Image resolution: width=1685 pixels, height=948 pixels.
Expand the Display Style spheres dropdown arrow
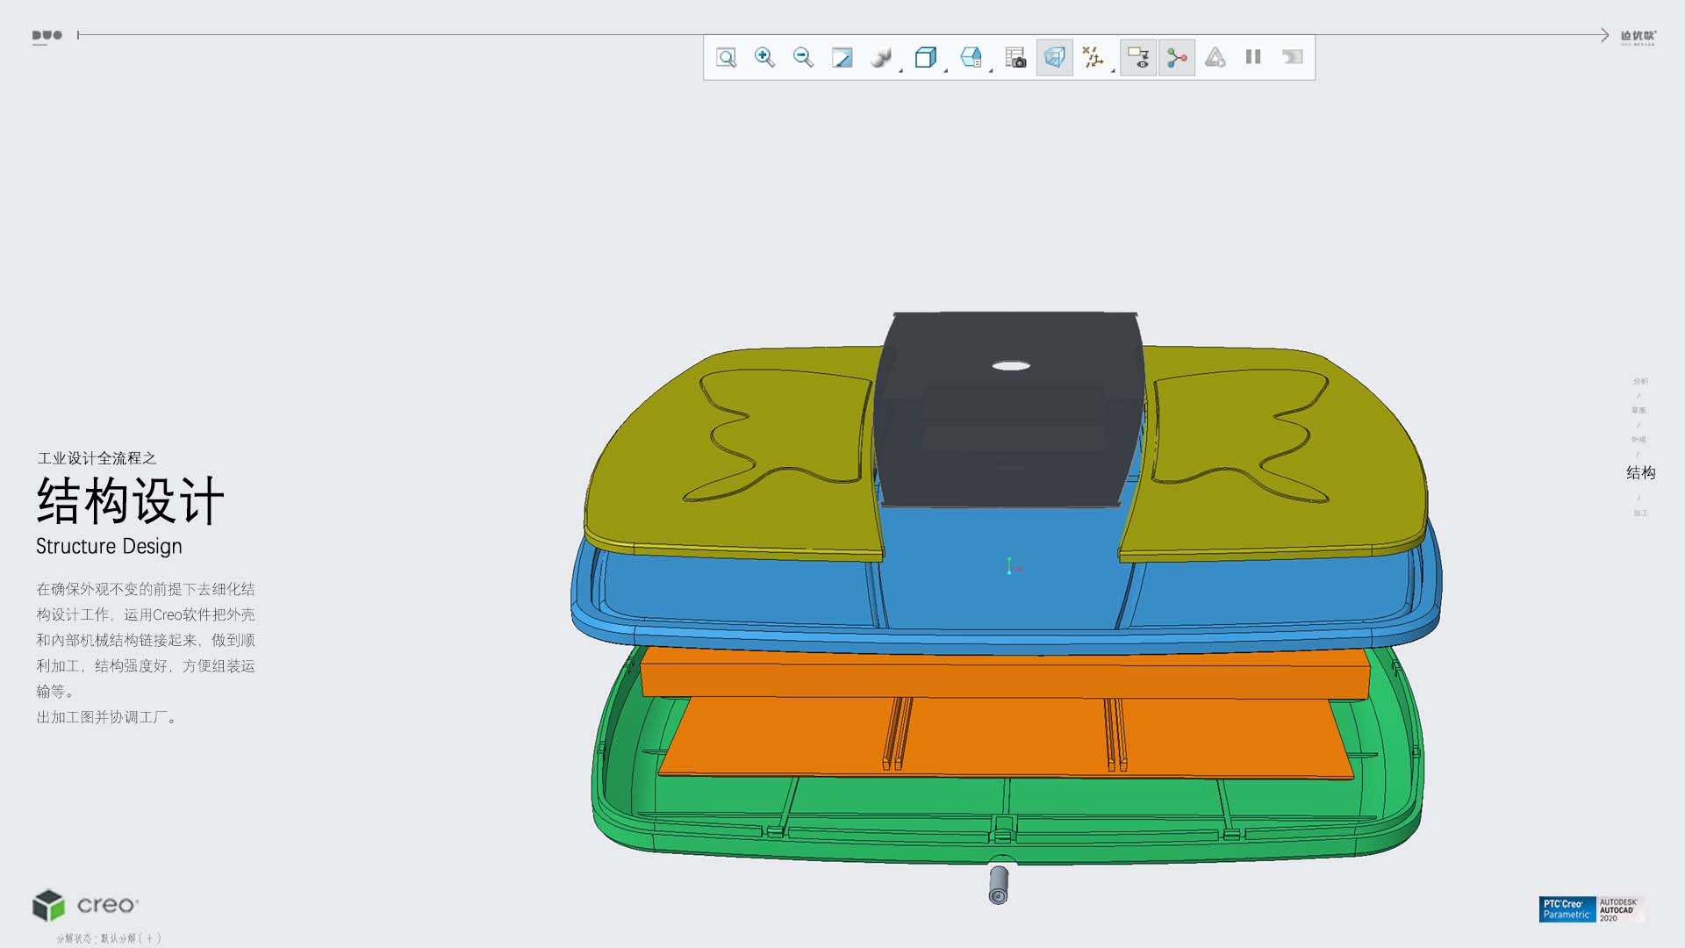[901, 69]
